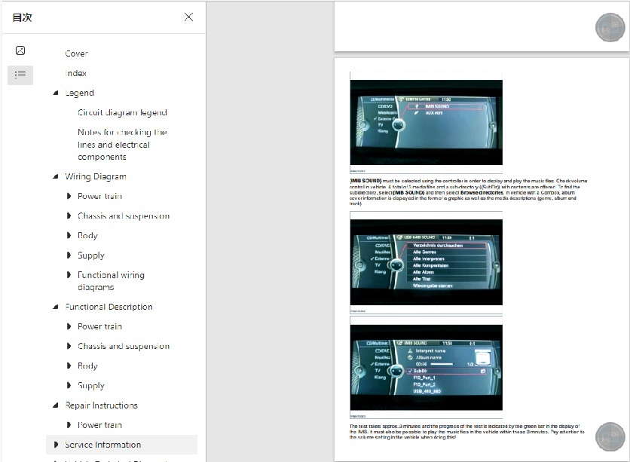Expand Chassis and suspension under Functional Description

69,346
